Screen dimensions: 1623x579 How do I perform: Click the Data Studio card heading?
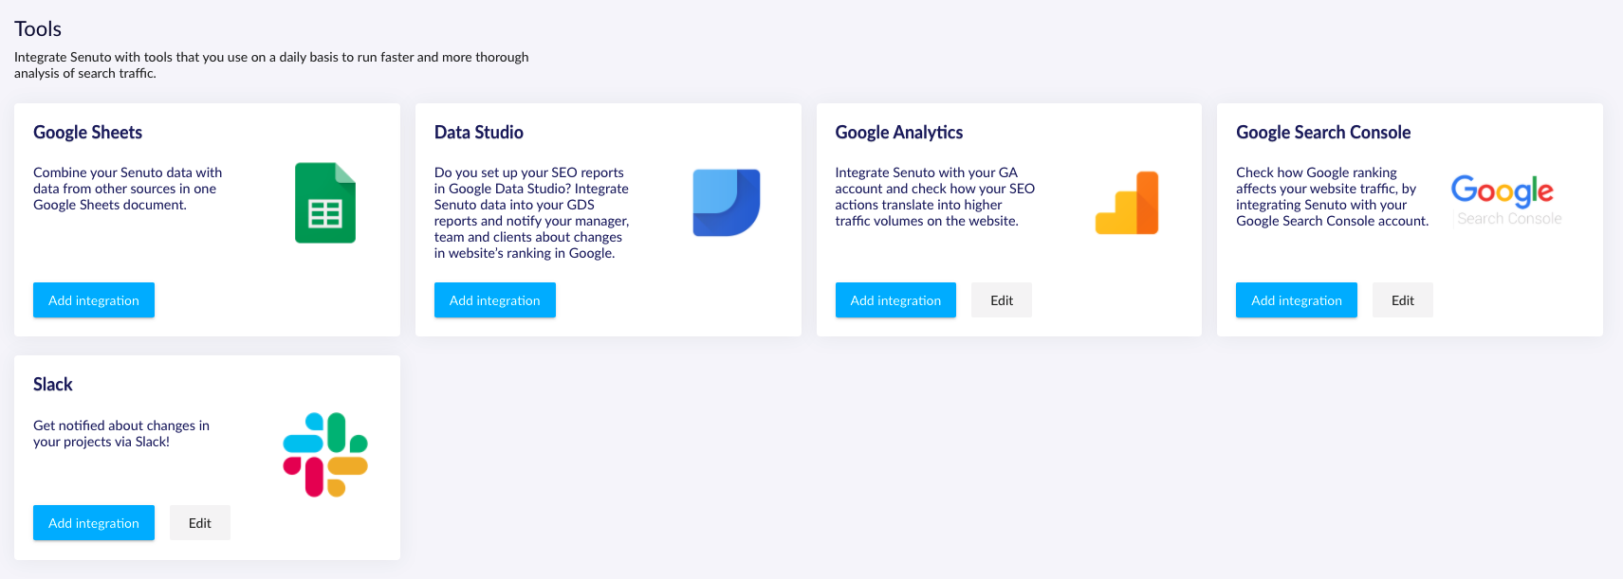coord(479,133)
